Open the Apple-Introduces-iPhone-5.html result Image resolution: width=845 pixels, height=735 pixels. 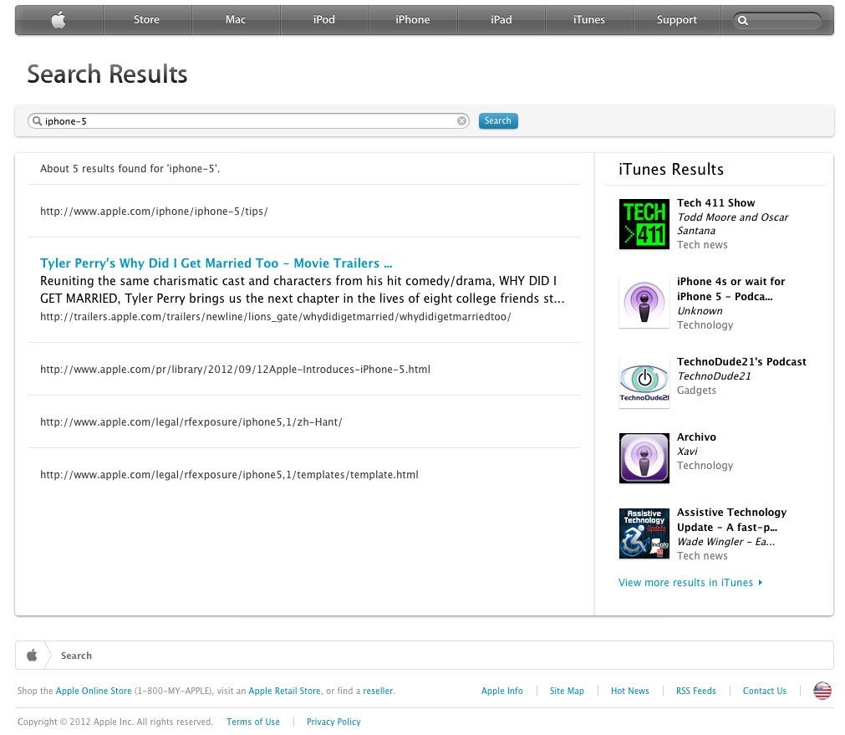(x=235, y=370)
